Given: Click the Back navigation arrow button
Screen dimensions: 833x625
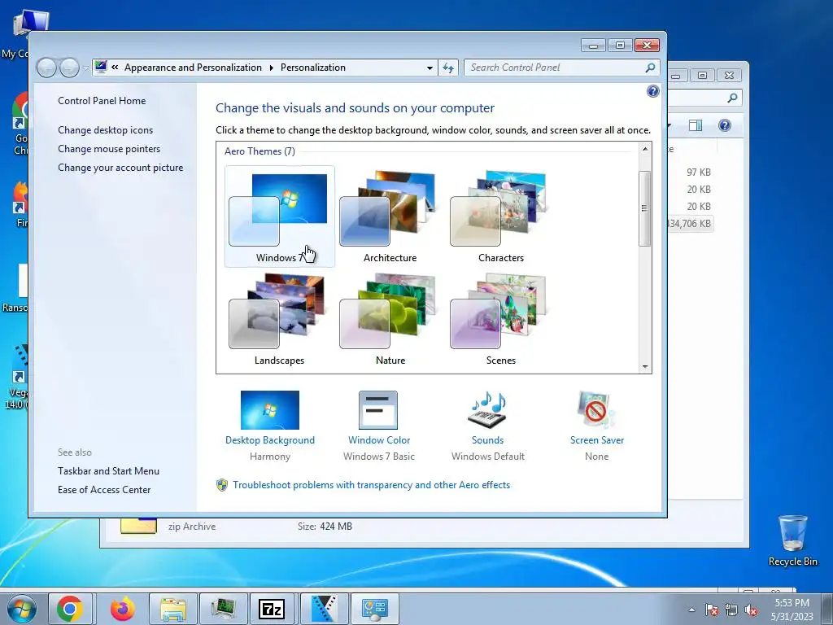Looking at the screenshot, I should click(x=46, y=68).
